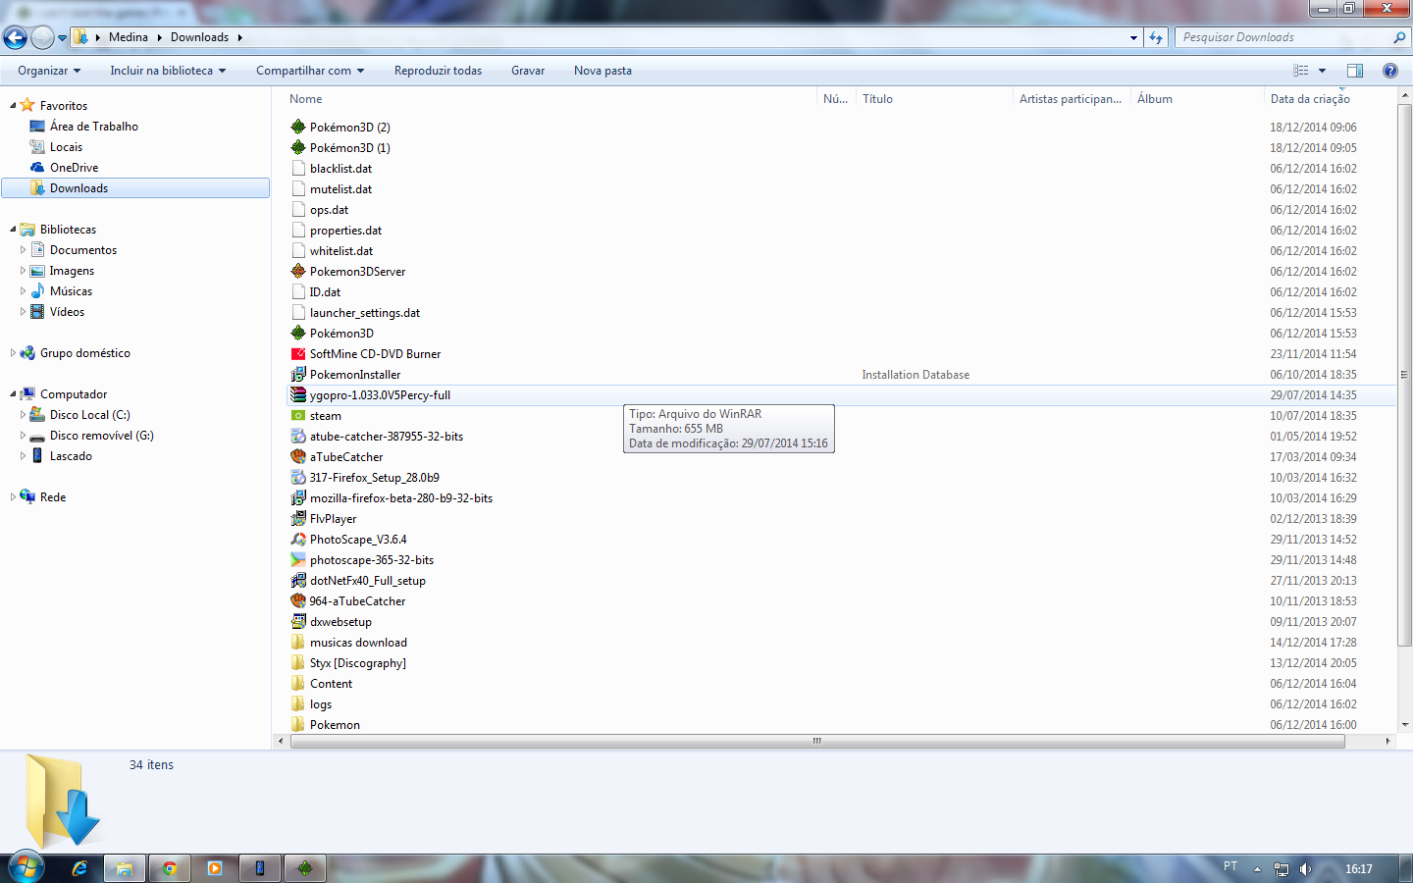
Task: Select Vídeos library
Action: pyautogui.click(x=67, y=312)
